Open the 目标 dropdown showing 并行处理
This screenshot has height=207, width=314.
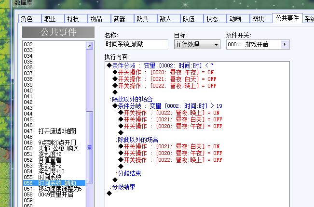tap(197, 44)
